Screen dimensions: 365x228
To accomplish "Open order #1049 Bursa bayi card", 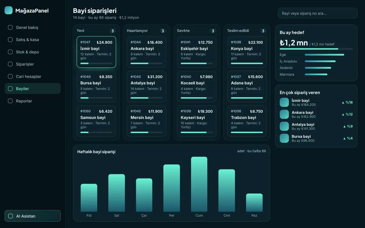I will pyautogui.click(x=96, y=86).
